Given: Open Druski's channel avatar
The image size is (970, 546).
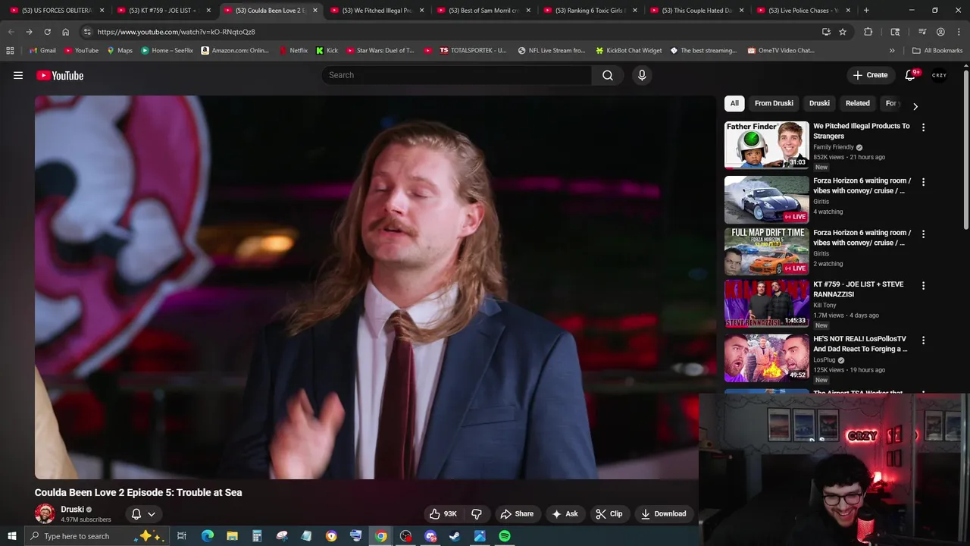Looking at the screenshot, I should click(x=45, y=513).
